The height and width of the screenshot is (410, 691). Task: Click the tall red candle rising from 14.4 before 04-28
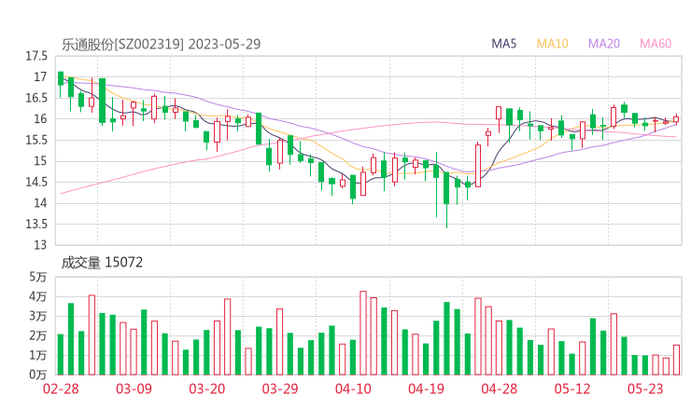tap(478, 166)
